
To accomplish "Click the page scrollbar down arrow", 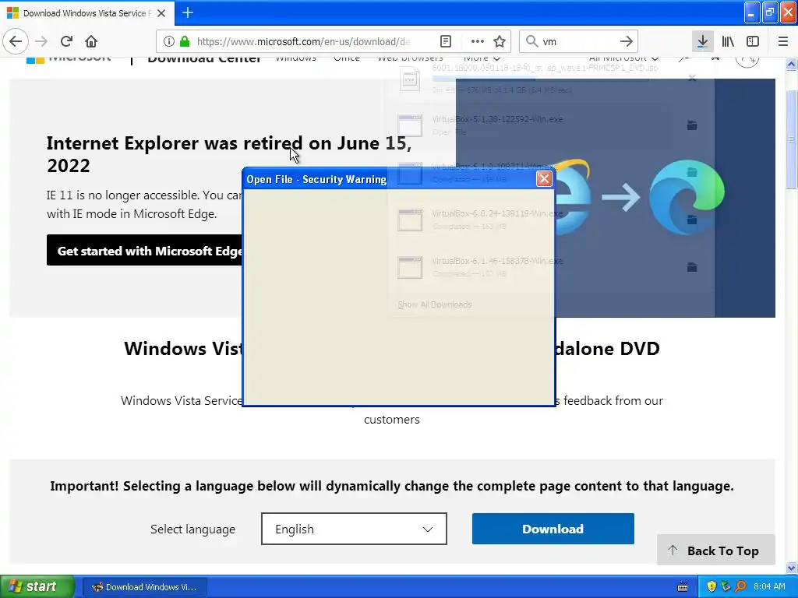I will click(x=792, y=568).
